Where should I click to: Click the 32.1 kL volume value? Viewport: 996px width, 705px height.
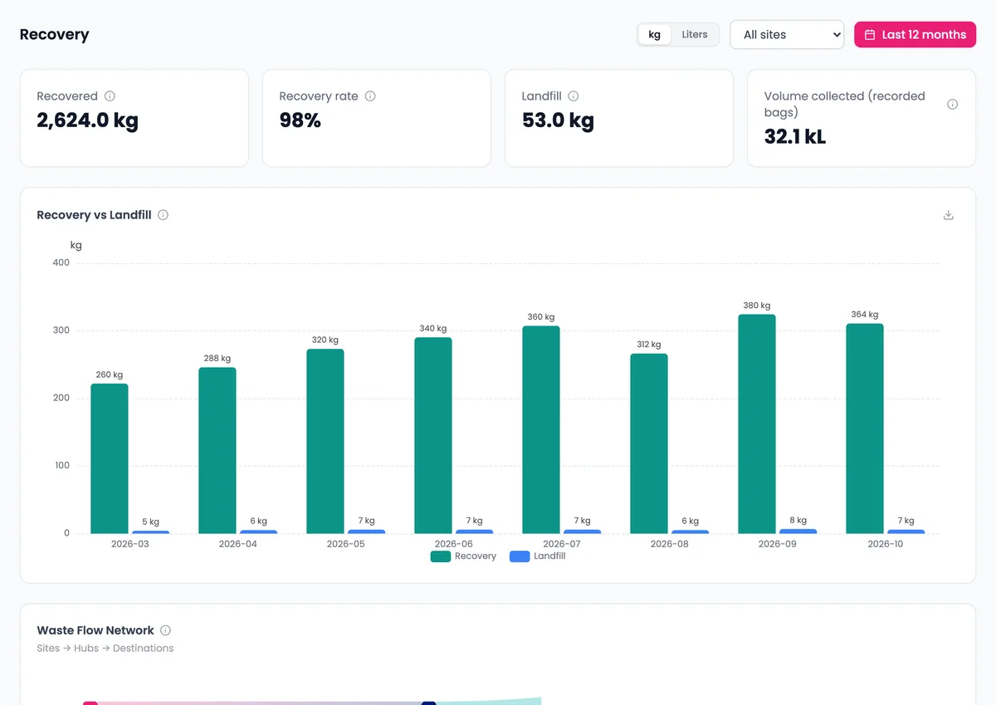(x=795, y=137)
